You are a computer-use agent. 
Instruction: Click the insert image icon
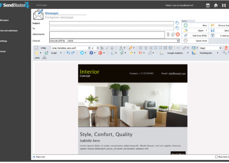pos(194,48)
